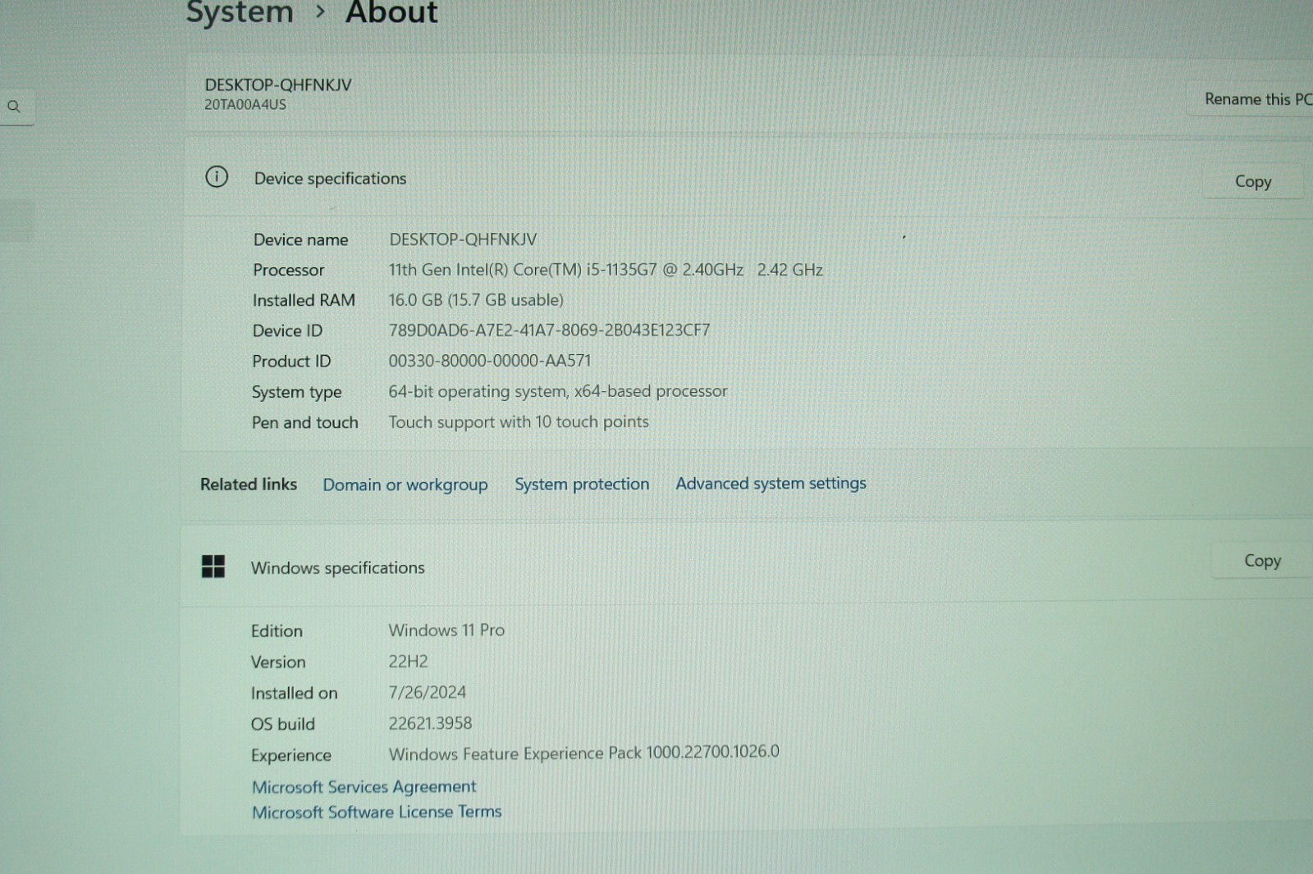Select the 64-bit operating system text
Image resolution: width=1313 pixels, height=874 pixels.
coord(558,391)
